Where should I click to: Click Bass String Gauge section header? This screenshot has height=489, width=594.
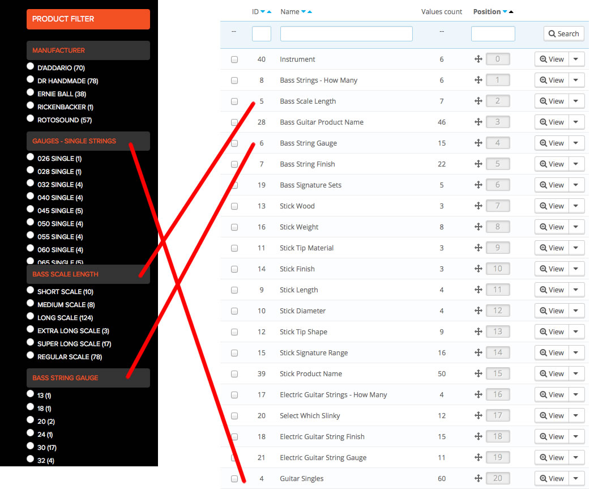(x=88, y=378)
